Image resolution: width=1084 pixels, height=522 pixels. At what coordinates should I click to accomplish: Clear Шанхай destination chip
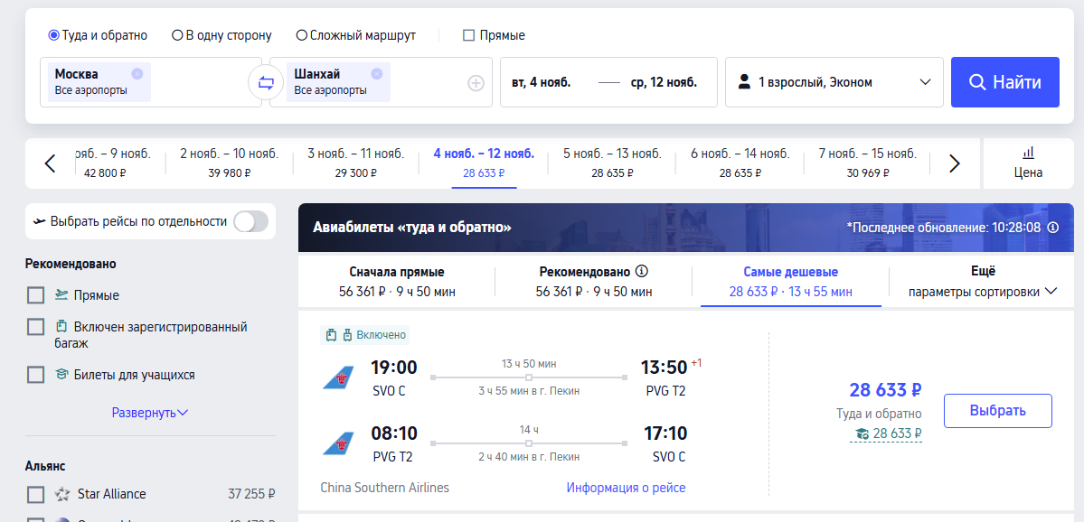tap(377, 74)
